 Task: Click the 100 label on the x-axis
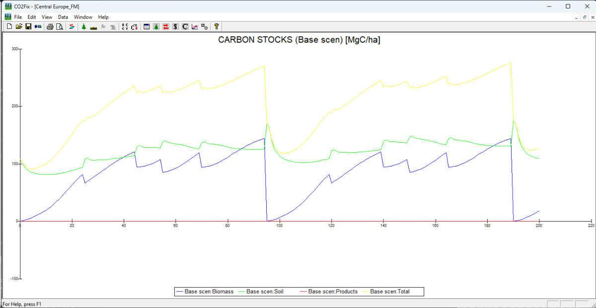point(279,226)
